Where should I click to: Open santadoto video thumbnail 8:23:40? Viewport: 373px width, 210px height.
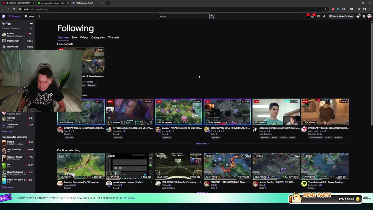[x=81, y=166]
